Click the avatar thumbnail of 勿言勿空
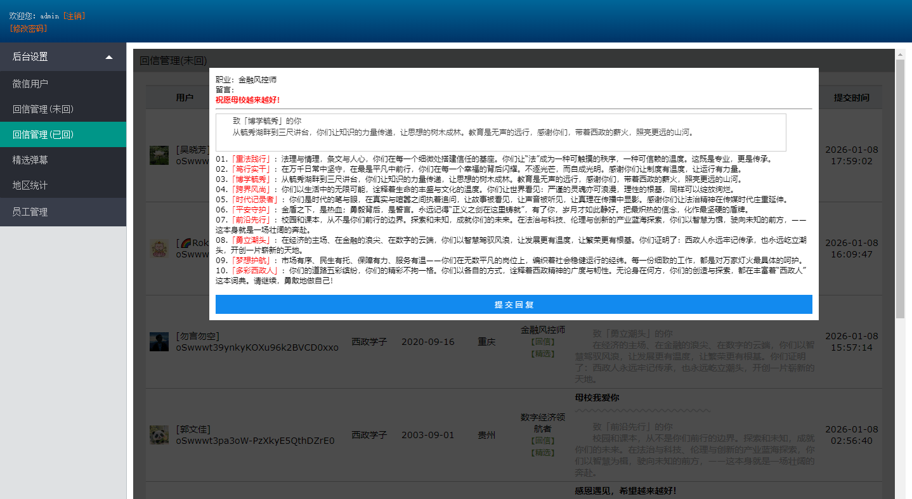The height and width of the screenshot is (499, 912). tap(159, 342)
